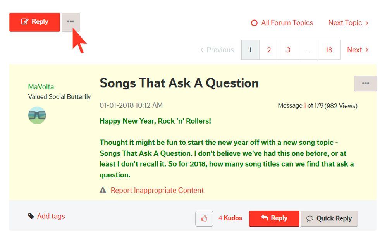Open message number 1 permalink
Screen dimensions: 387x239
tap(305, 105)
